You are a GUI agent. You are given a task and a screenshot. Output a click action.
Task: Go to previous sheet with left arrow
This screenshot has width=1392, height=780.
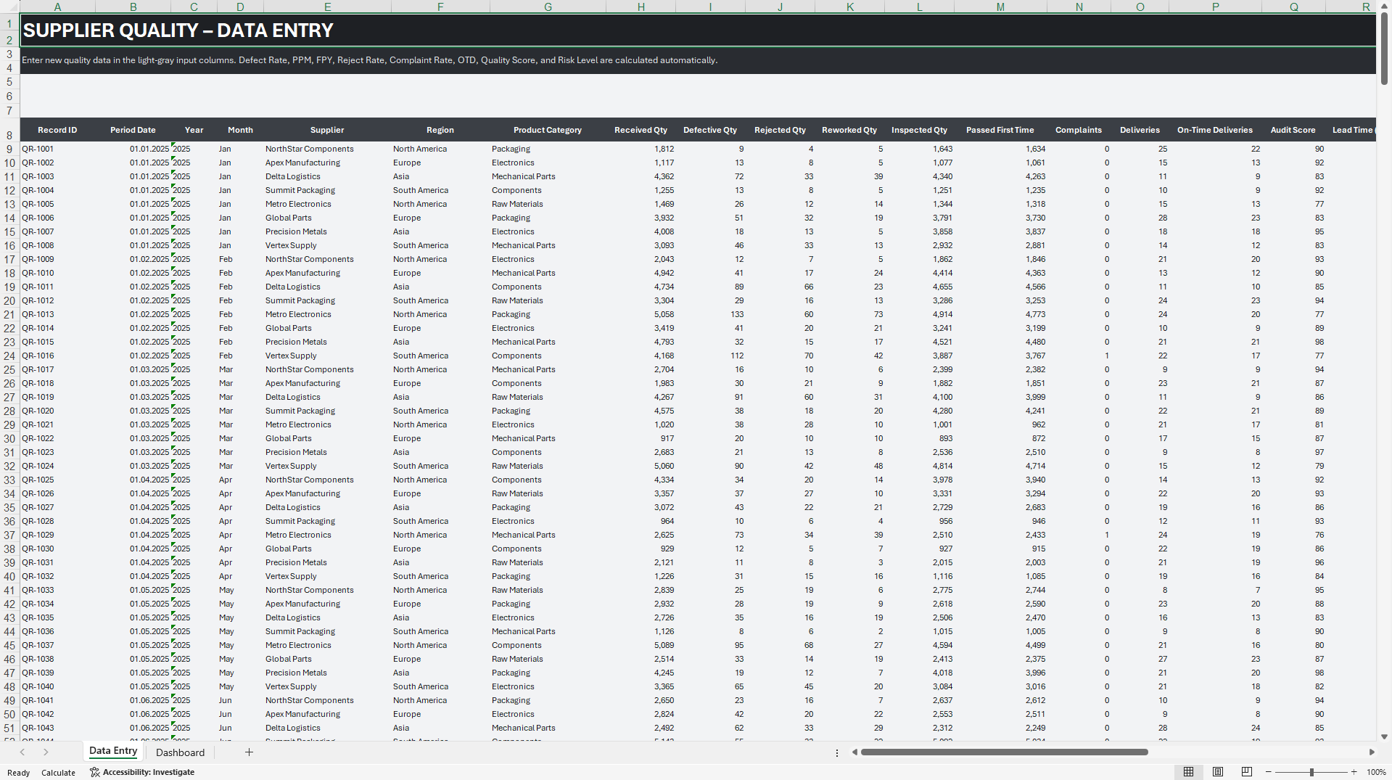pos(22,752)
